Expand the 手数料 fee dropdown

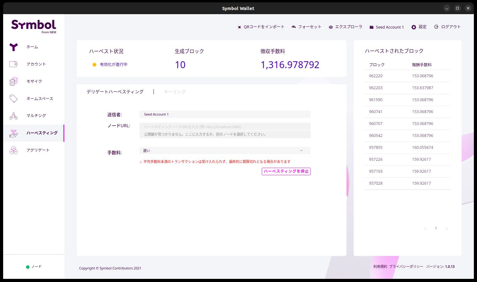(x=225, y=151)
